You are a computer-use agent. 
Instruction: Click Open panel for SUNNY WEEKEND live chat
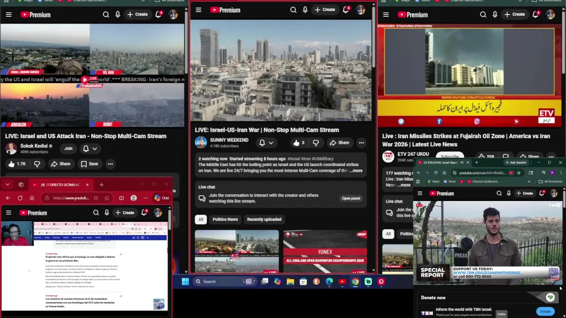[x=351, y=198]
